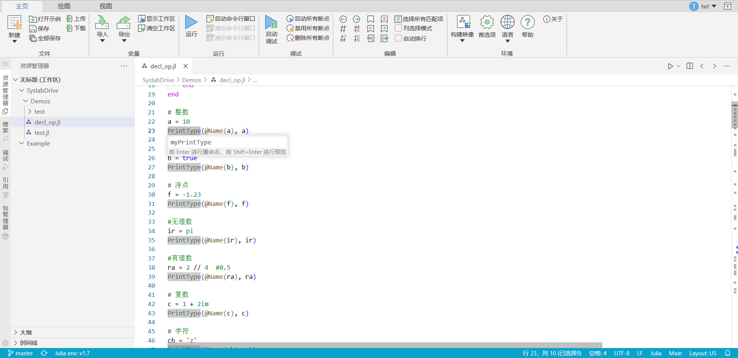The image size is (738, 358).
Task: Open the run dropdown chevron beside editor play button
Action: coord(678,66)
